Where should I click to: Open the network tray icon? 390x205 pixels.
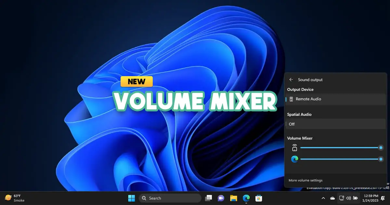[341, 198]
